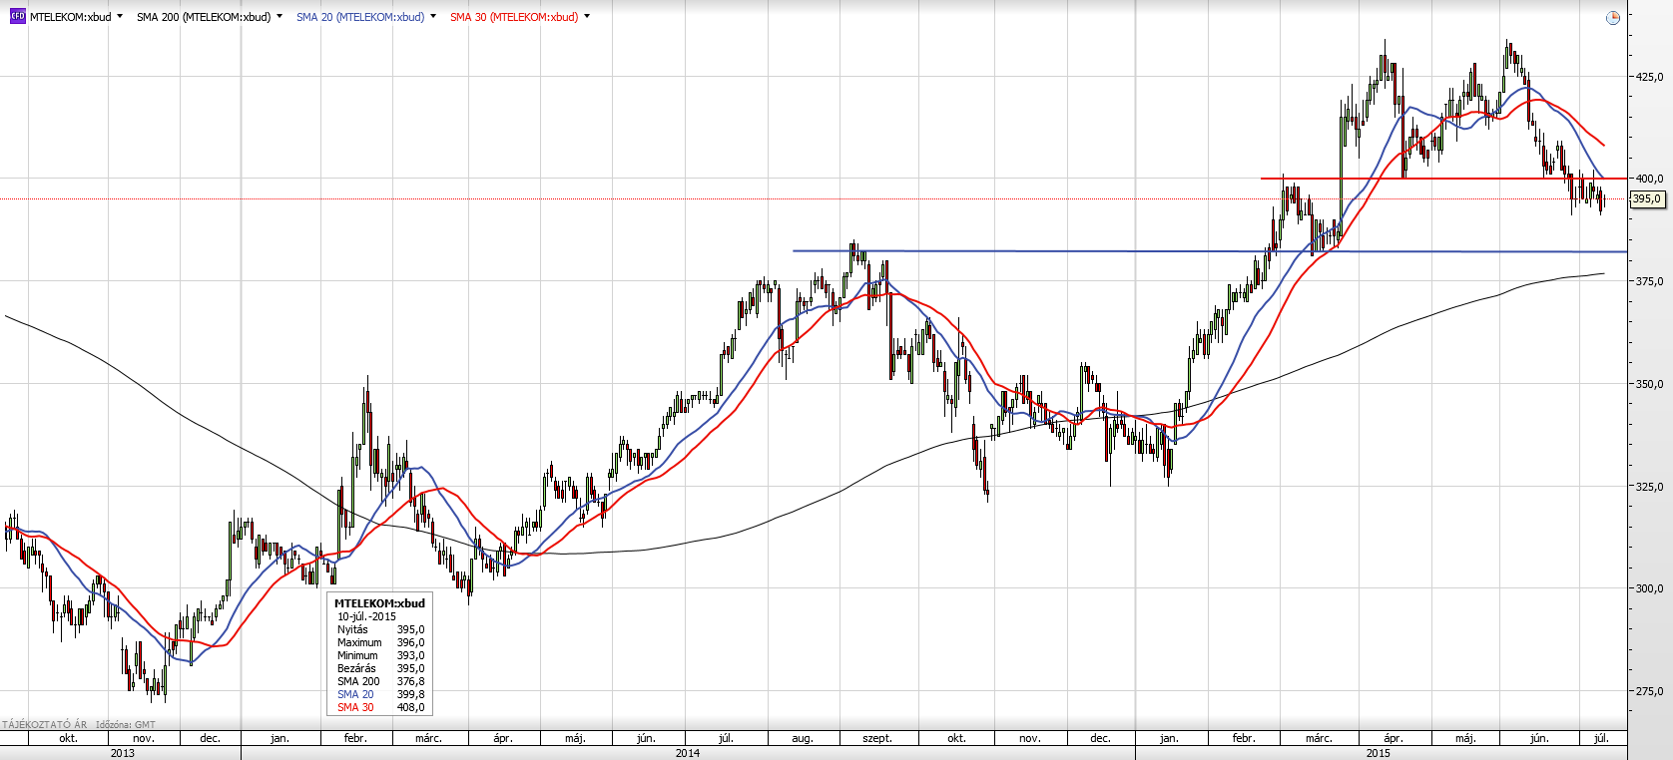Select the blue horizontal support line
Image resolution: width=1673 pixels, height=760 pixels.
1209,251
